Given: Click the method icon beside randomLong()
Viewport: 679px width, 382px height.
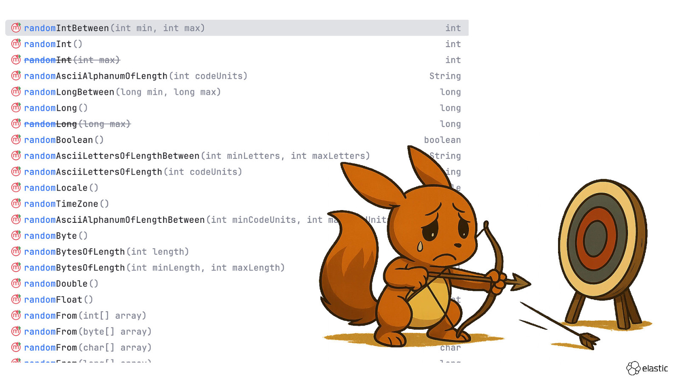Looking at the screenshot, I should pos(16,107).
